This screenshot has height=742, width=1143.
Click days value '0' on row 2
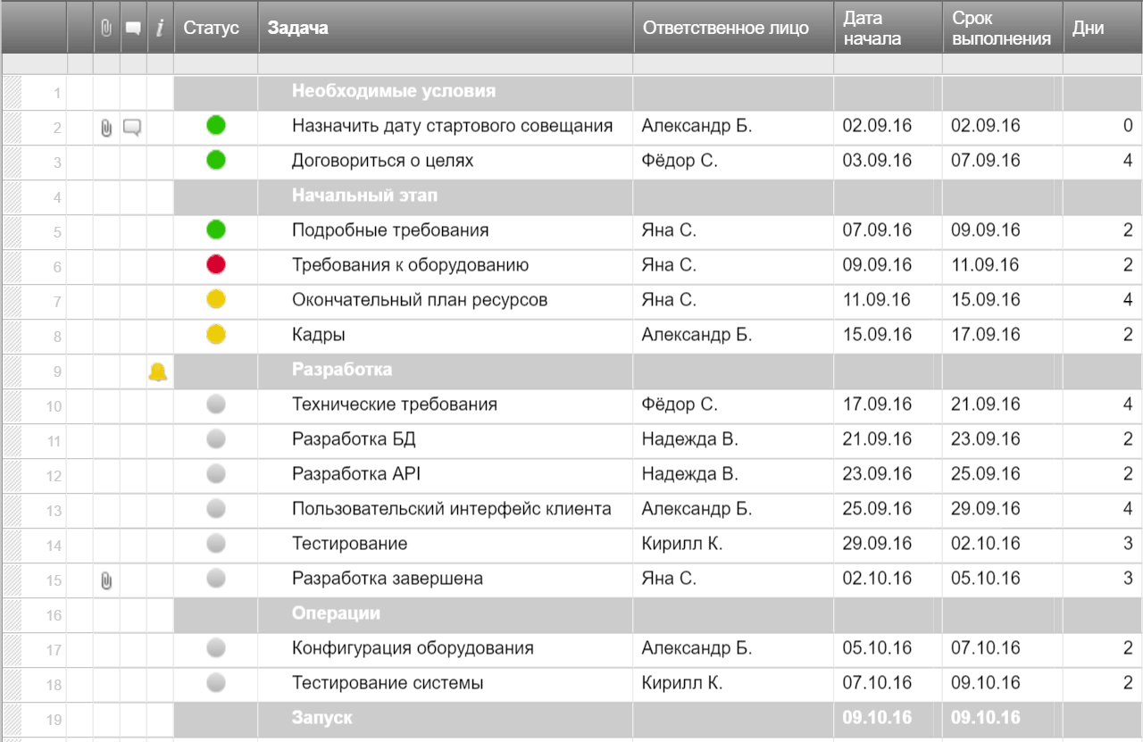[1128, 126]
